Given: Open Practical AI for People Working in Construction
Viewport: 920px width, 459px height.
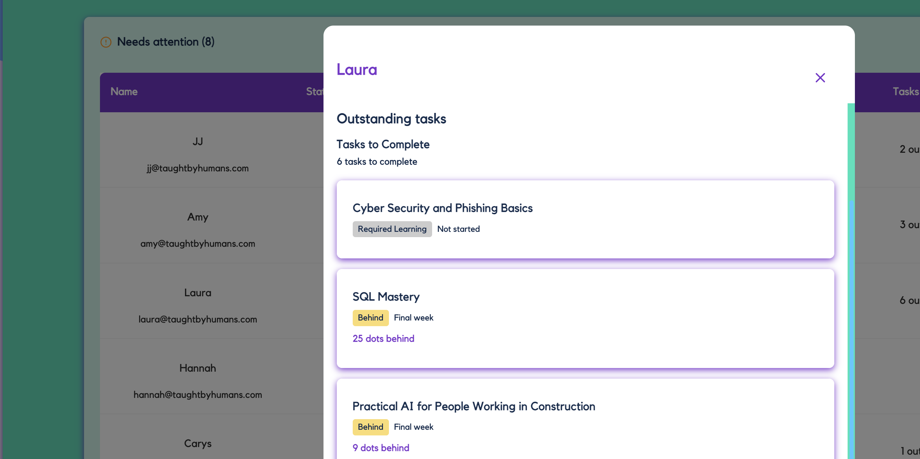Looking at the screenshot, I should (585, 418).
